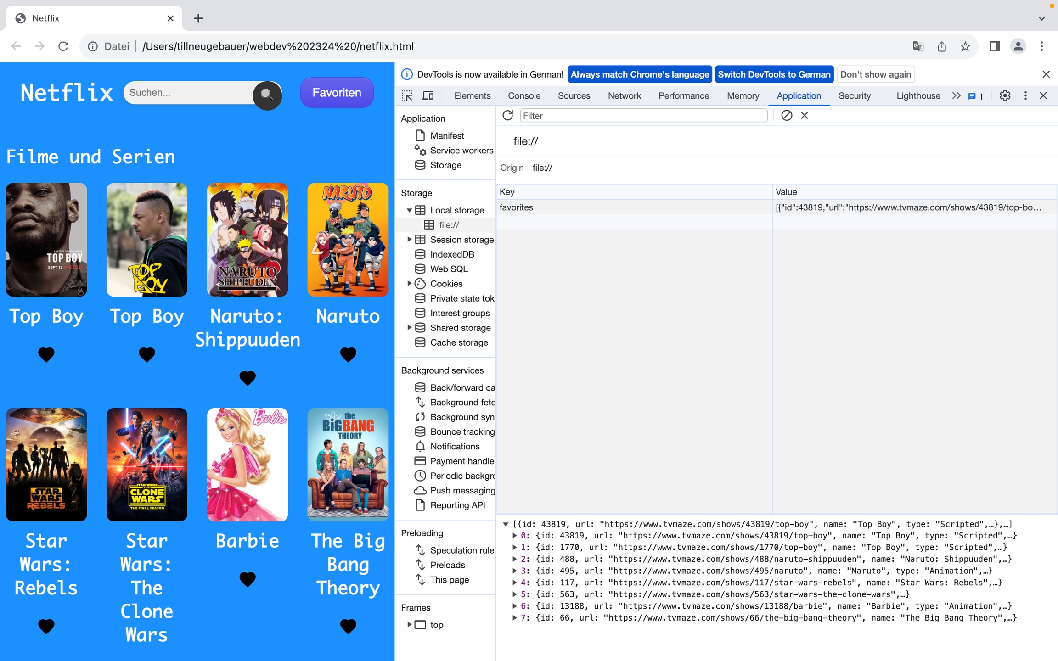Click the Favoriten button
The height and width of the screenshot is (661, 1058).
tap(337, 93)
